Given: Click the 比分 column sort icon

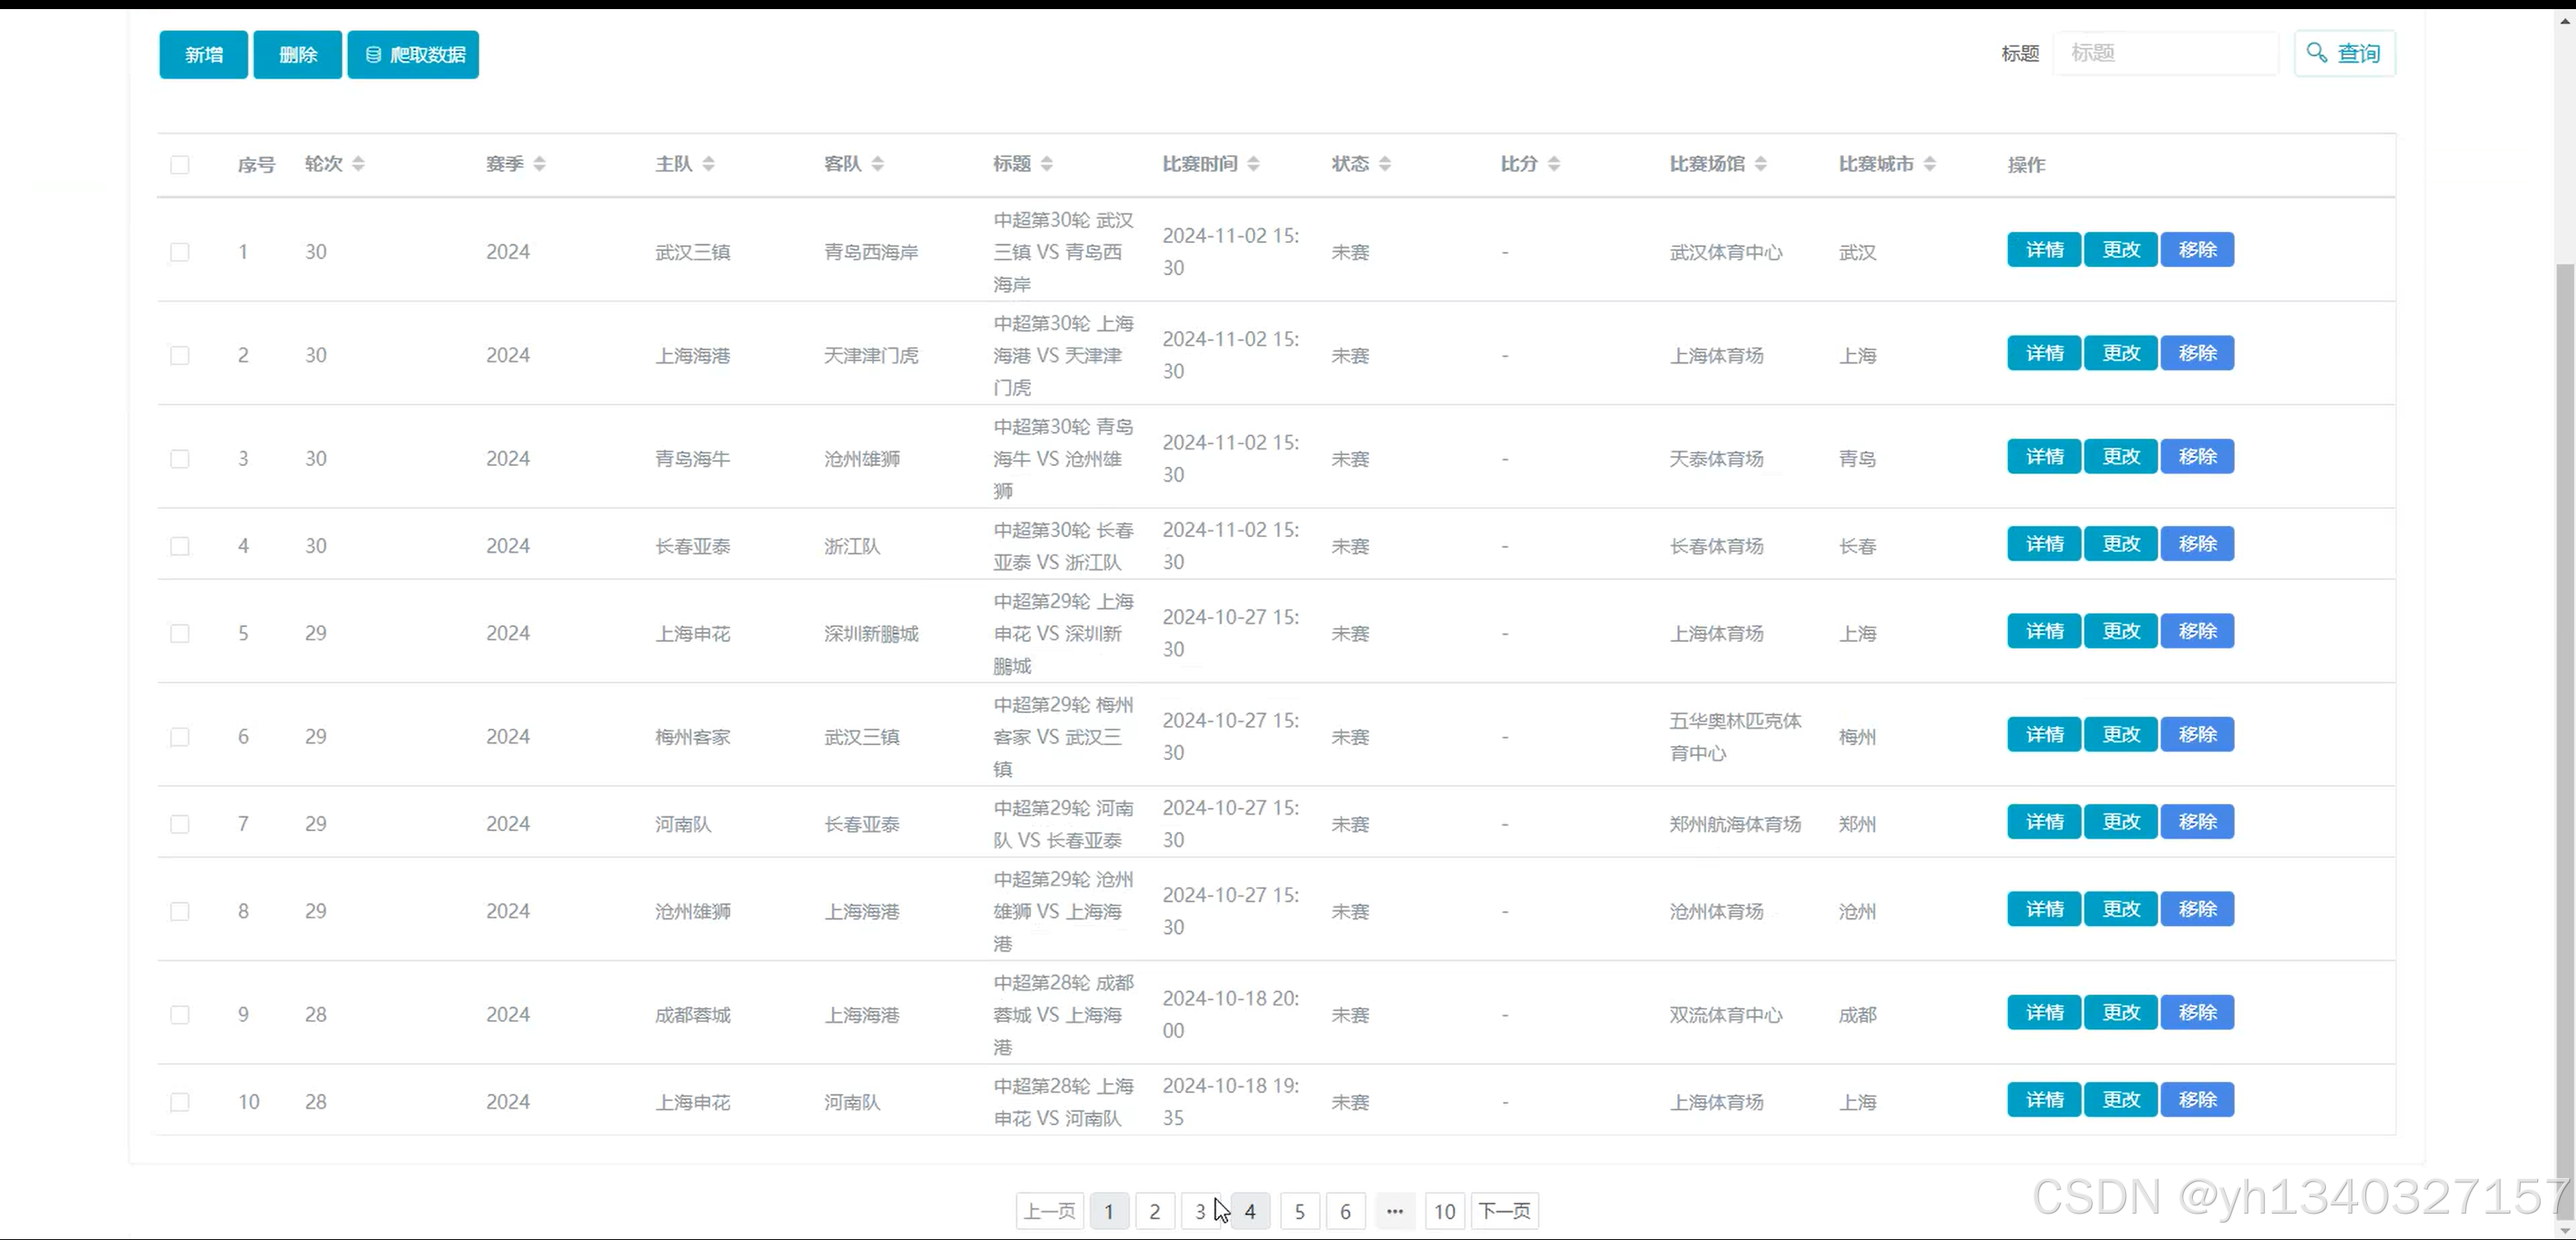Looking at the screenshot, I should (x=1553, y=164).
